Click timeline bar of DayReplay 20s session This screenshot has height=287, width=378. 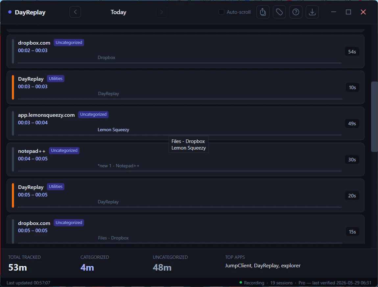click(179, 207)
